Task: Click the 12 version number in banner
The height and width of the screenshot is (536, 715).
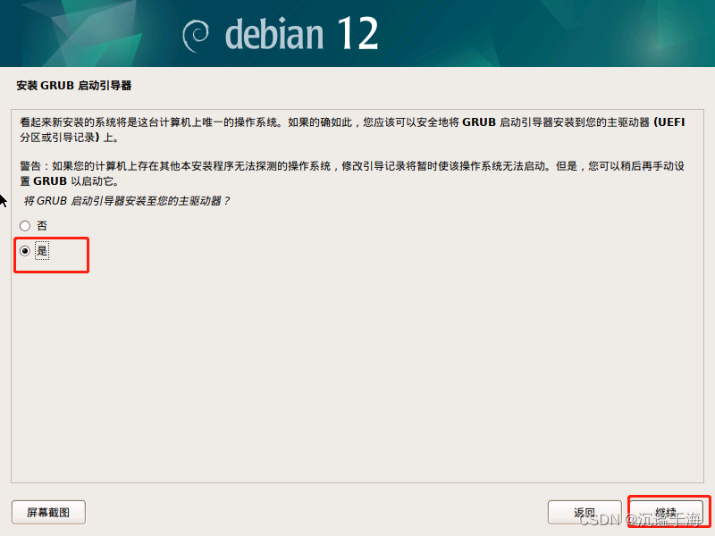Action: (358, 33)
